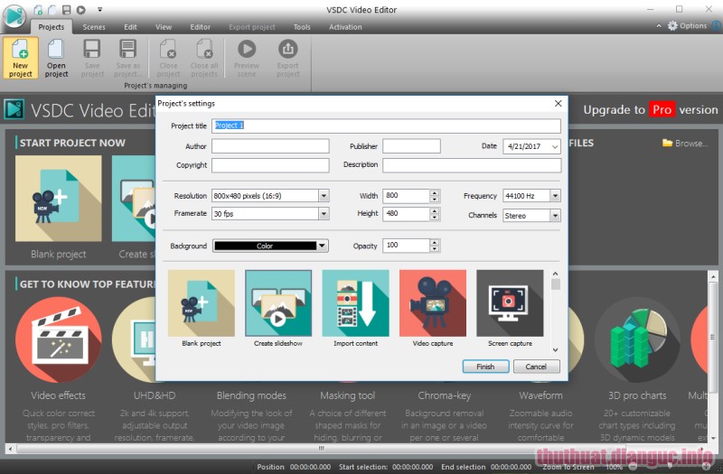Open the Video effects feature icon

coord(59,340)
